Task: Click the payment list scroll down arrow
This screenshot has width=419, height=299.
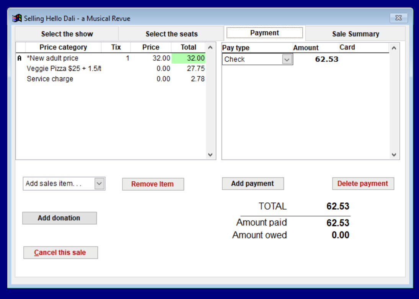Action: point(394,155)
